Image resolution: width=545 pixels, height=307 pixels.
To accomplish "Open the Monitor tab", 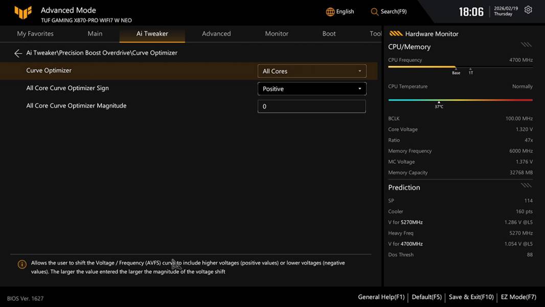I will pos(277,34).
